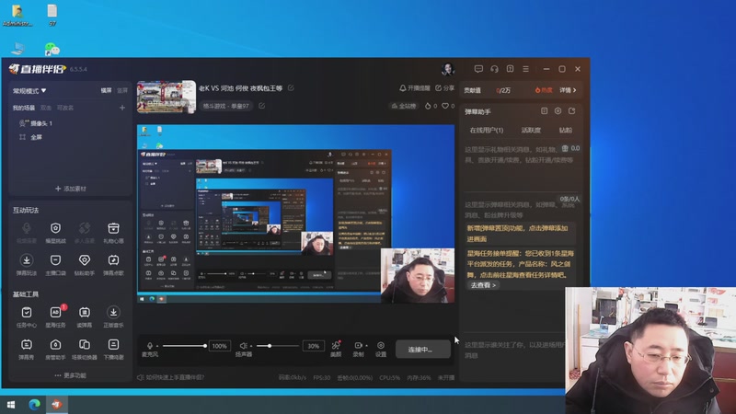This screenshot has height=414, width=736.
Task: Open the 主播口袋 tool
Action: [x=55, y=260]
